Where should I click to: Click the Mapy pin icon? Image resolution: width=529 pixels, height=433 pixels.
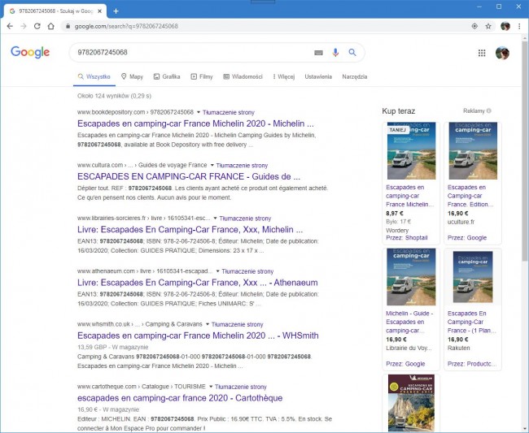(x=124, y=76)
